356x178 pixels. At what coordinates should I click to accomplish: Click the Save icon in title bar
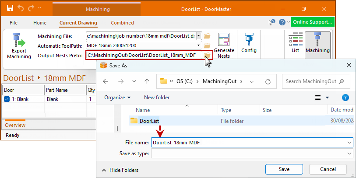click(10, 8)
